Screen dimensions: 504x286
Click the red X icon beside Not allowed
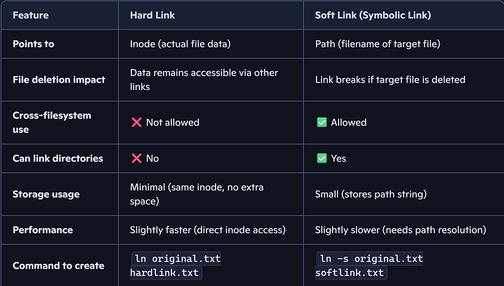136,122
